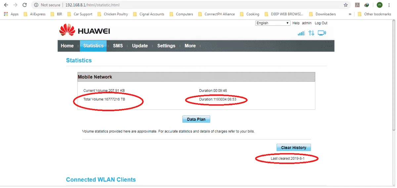The width and height of the screenshot is (397, 188).
Task: Click the Mobile Network section header
Action: click(x=196, y=77)
